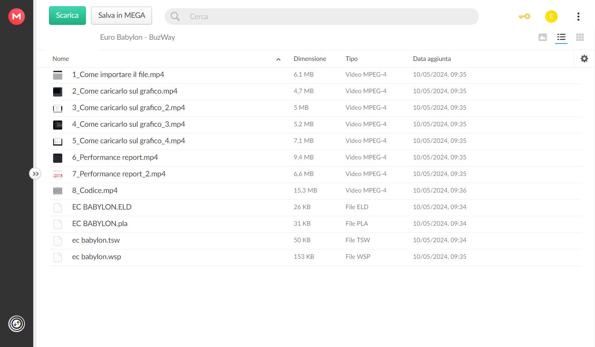Select the EC BABYLON.ELD file row
The height and width of the screenshot is (347, 595).
click(x=315, y=207)
